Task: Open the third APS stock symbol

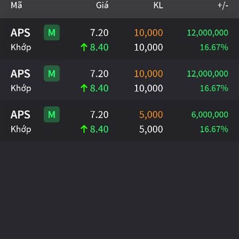Action: [20, 115]
